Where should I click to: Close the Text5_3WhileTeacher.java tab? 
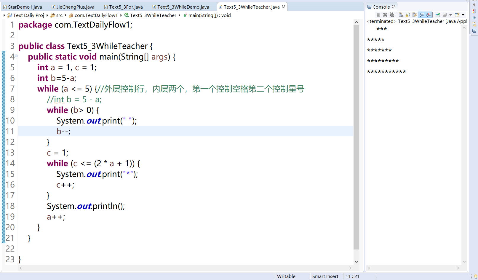tap(284, 7)
